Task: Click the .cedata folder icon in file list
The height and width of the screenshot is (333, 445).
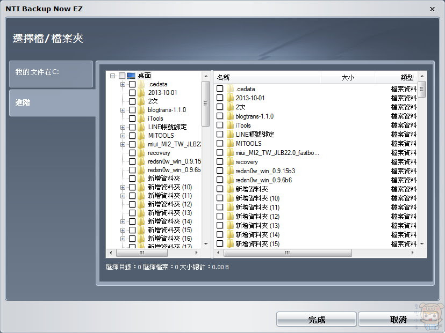Action: 230,88
